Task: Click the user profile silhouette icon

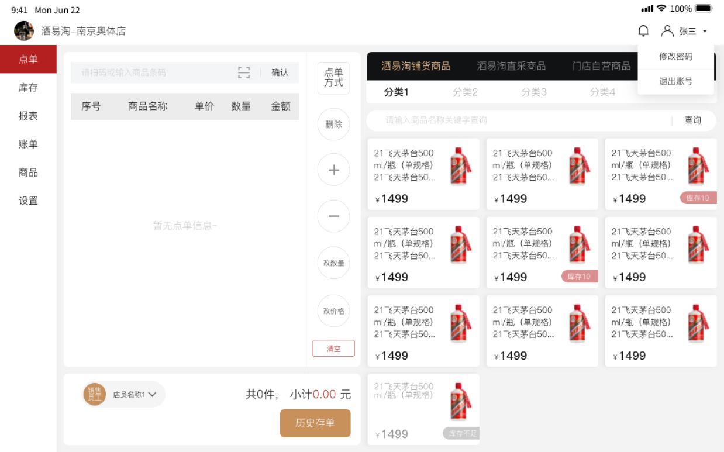Action: tap(667, 31)
